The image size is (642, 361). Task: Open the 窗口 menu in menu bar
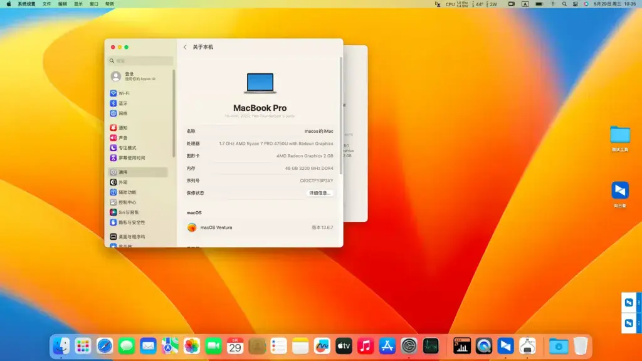pyautogui.click(x=94, y=4)
